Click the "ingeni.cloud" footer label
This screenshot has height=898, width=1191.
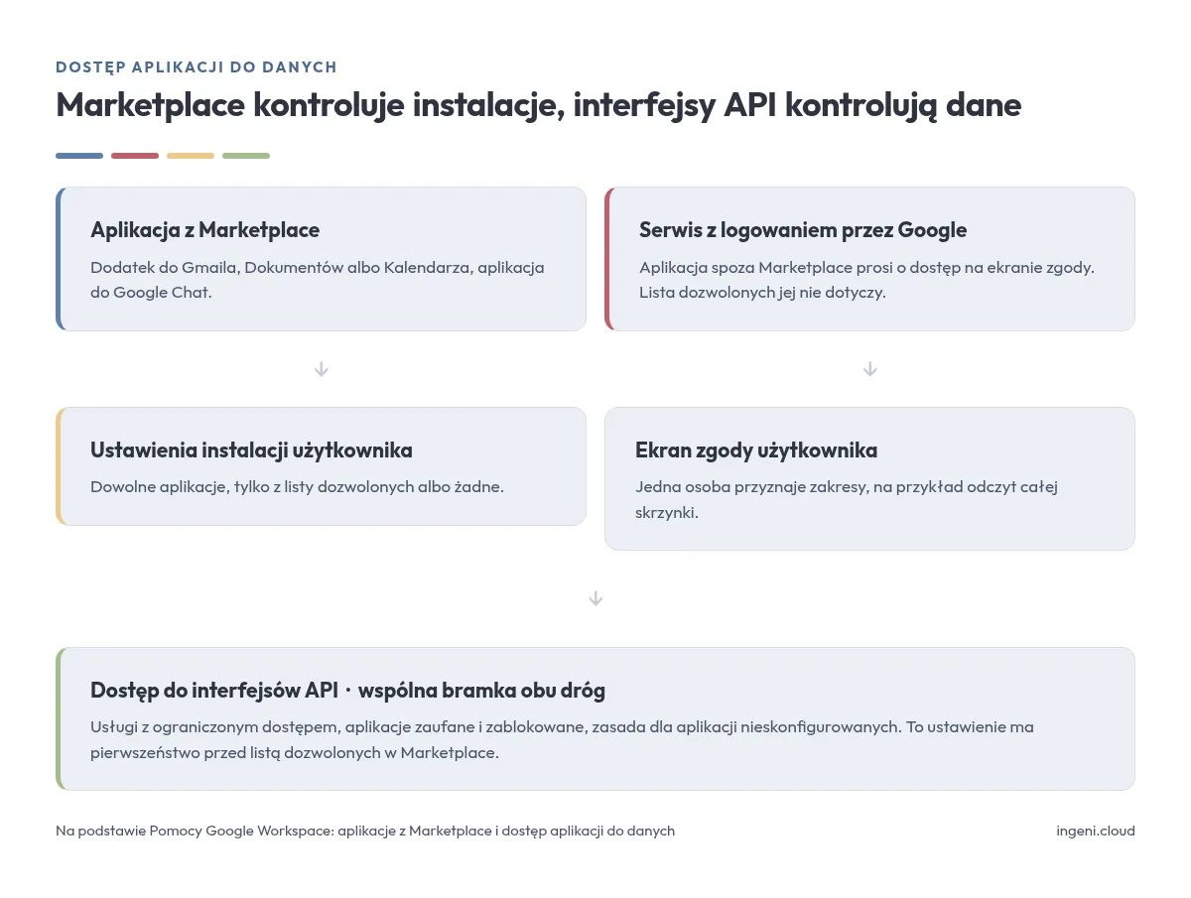click(x=1096, y=832)
